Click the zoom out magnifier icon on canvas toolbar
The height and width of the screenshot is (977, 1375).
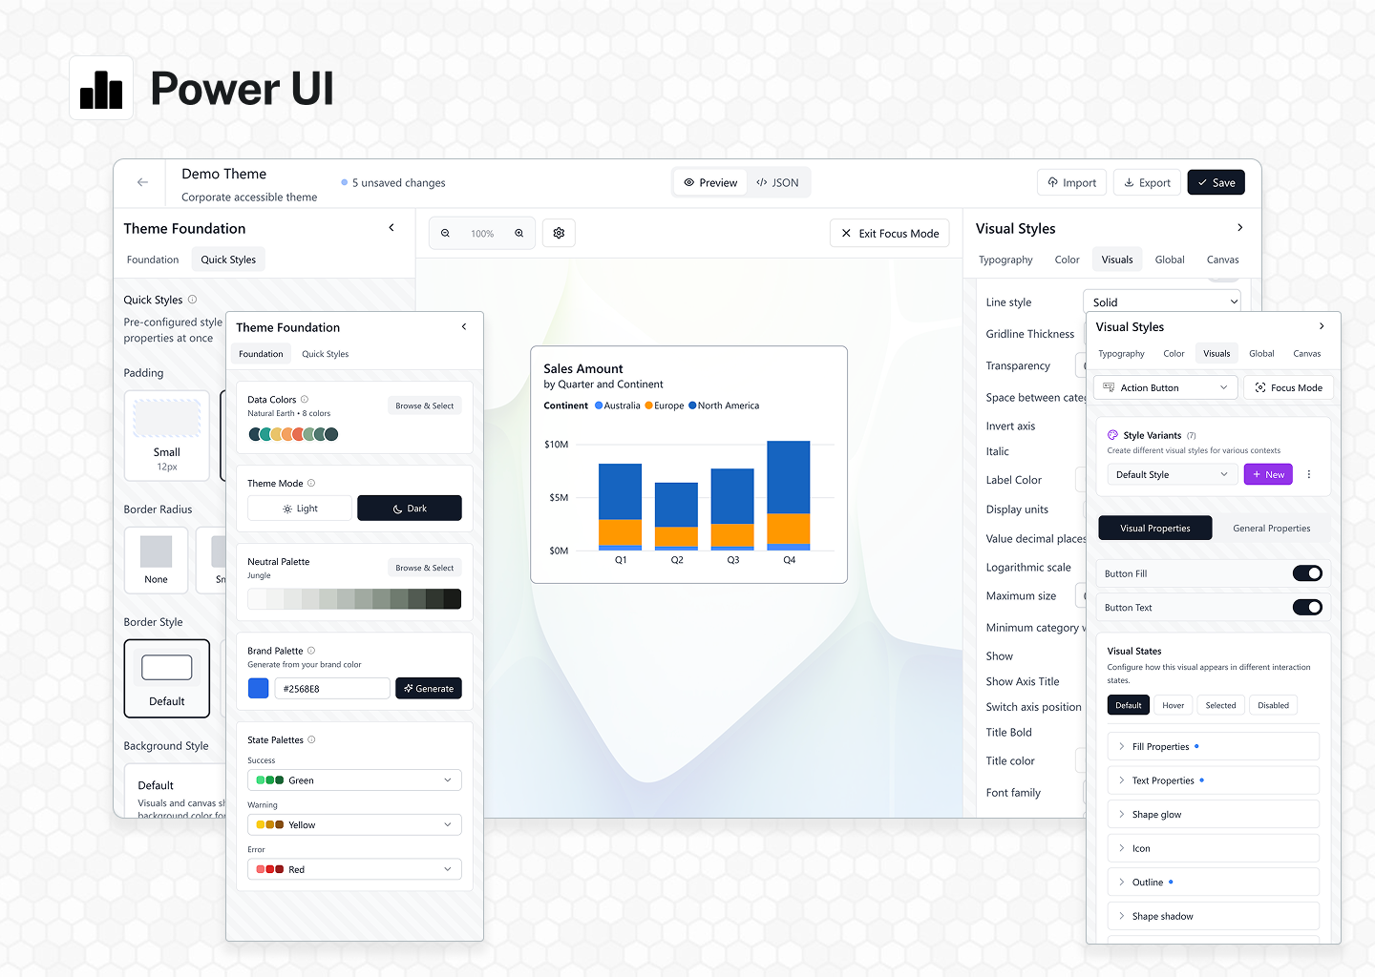(445, 233)
